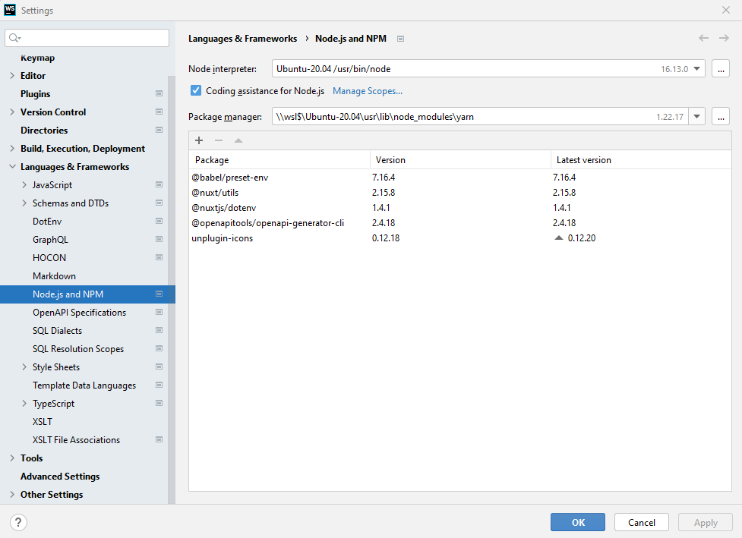Select the @babel/preset-env package row
This screenshot has width=742, height=538.
[460, 178]
